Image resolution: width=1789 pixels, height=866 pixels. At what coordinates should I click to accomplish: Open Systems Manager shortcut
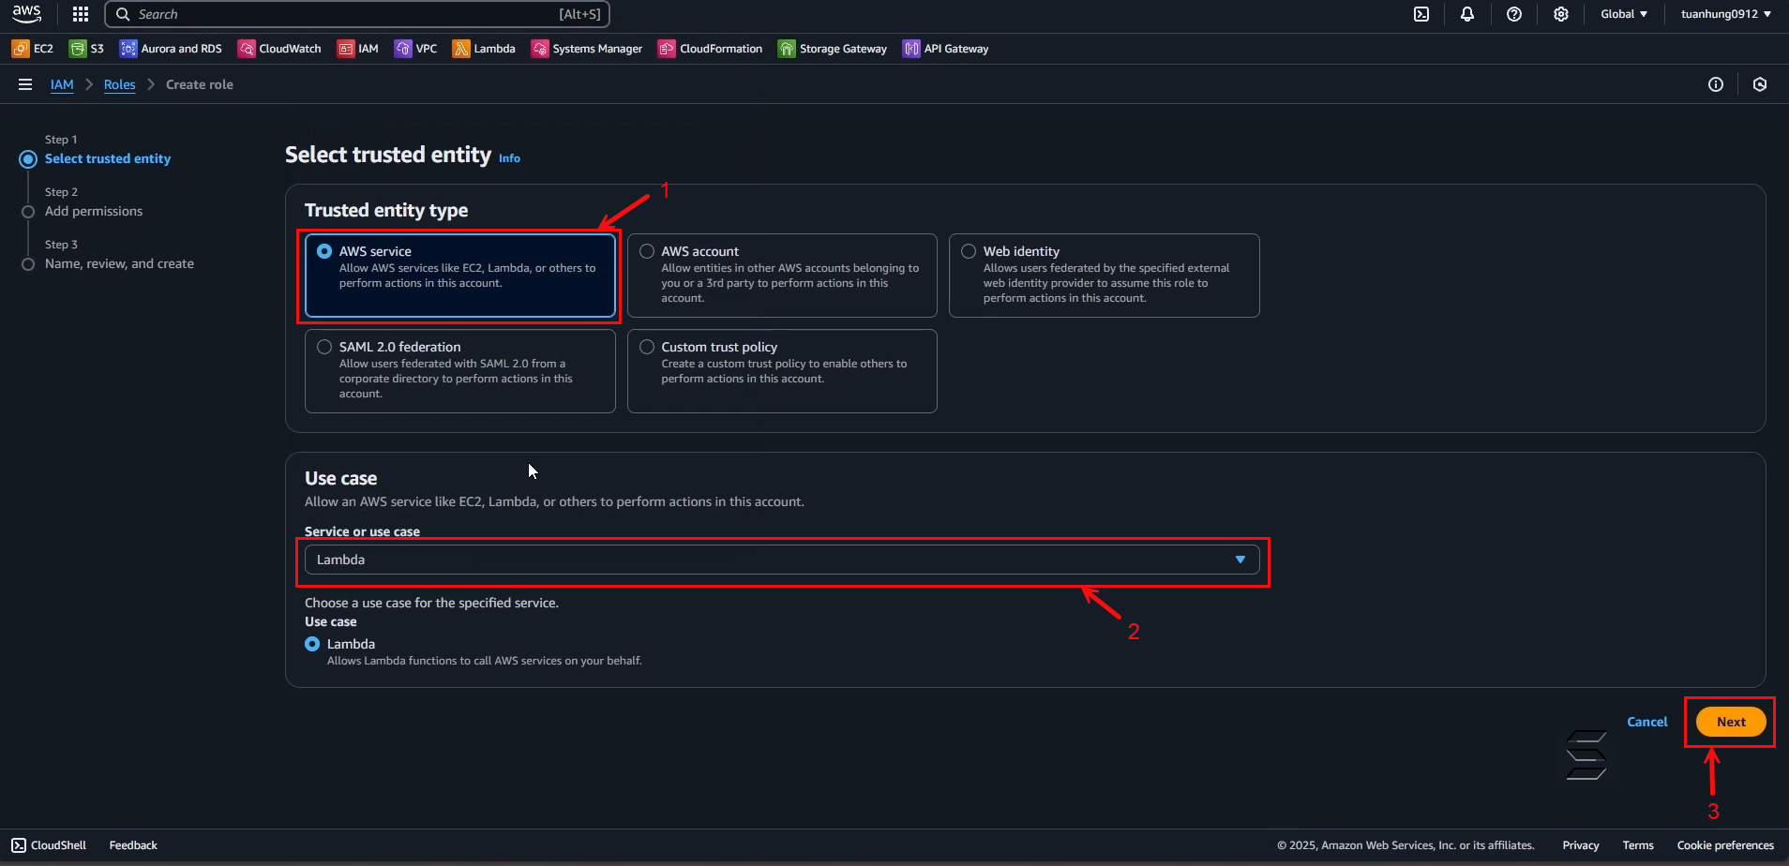click(587, 49)
